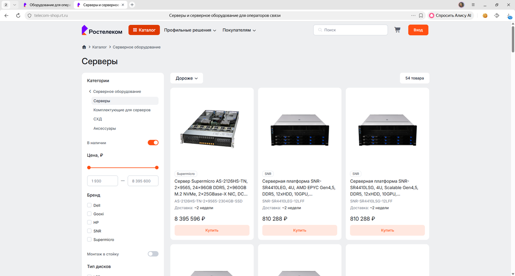Screen dimensions: 515x276
Task: Select the СХД category
Action: pos(97,119)
